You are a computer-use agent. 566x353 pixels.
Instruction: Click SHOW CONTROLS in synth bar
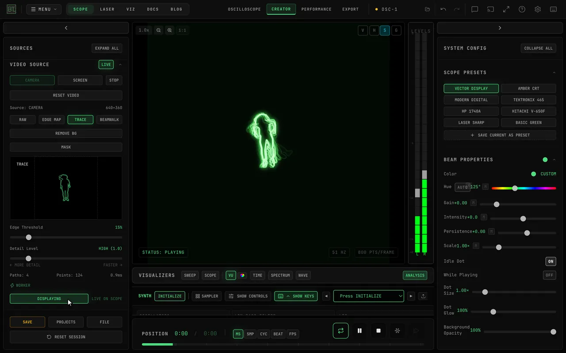pos(248,296)
